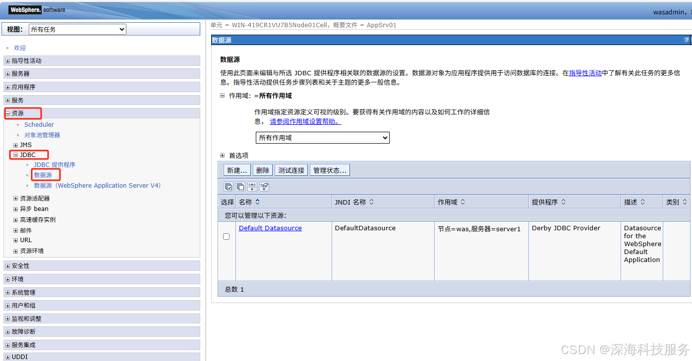The height and width of the screenshot is (361, 692).
Task: Sort table by 提供程序 column arrows
Action: (x=564, y=202)
